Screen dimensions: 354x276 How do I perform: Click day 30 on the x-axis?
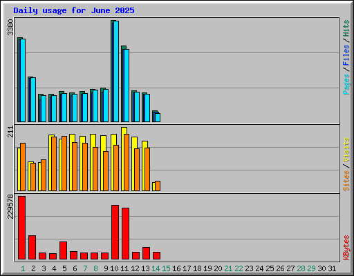pos(322,268)
